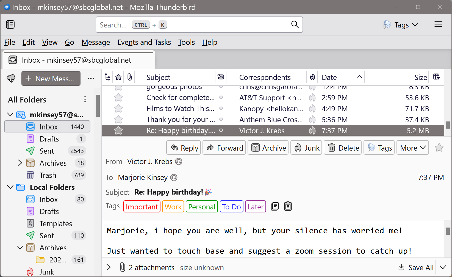View Marjorie Kinsey contact icon
This screenshot has height=277, width=452.
[x=174, y=178]
